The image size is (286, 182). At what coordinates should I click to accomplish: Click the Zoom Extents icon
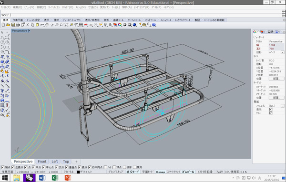click(66, 25)
